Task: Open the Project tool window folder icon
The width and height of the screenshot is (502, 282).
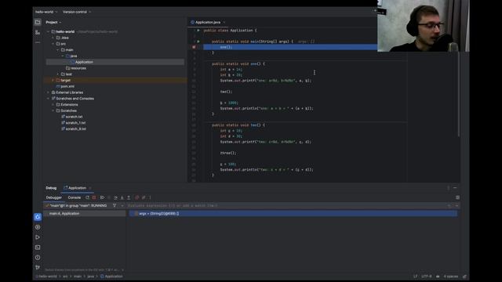Action: (x=38, y=22)
